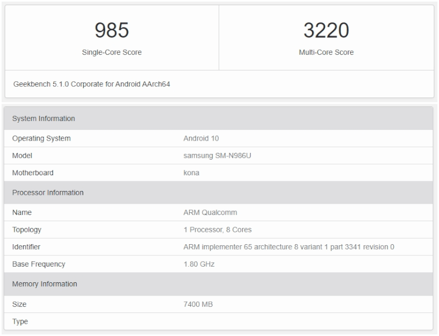439x336 pixels.
Task: Select the ARM implementer 65 identifier string
Action: [289, 247]
